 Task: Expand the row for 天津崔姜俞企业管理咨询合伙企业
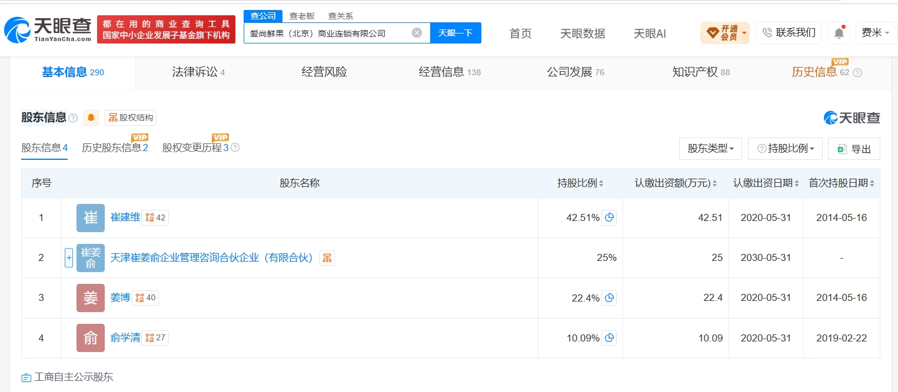pyautogui.click(x=69, y=257)
